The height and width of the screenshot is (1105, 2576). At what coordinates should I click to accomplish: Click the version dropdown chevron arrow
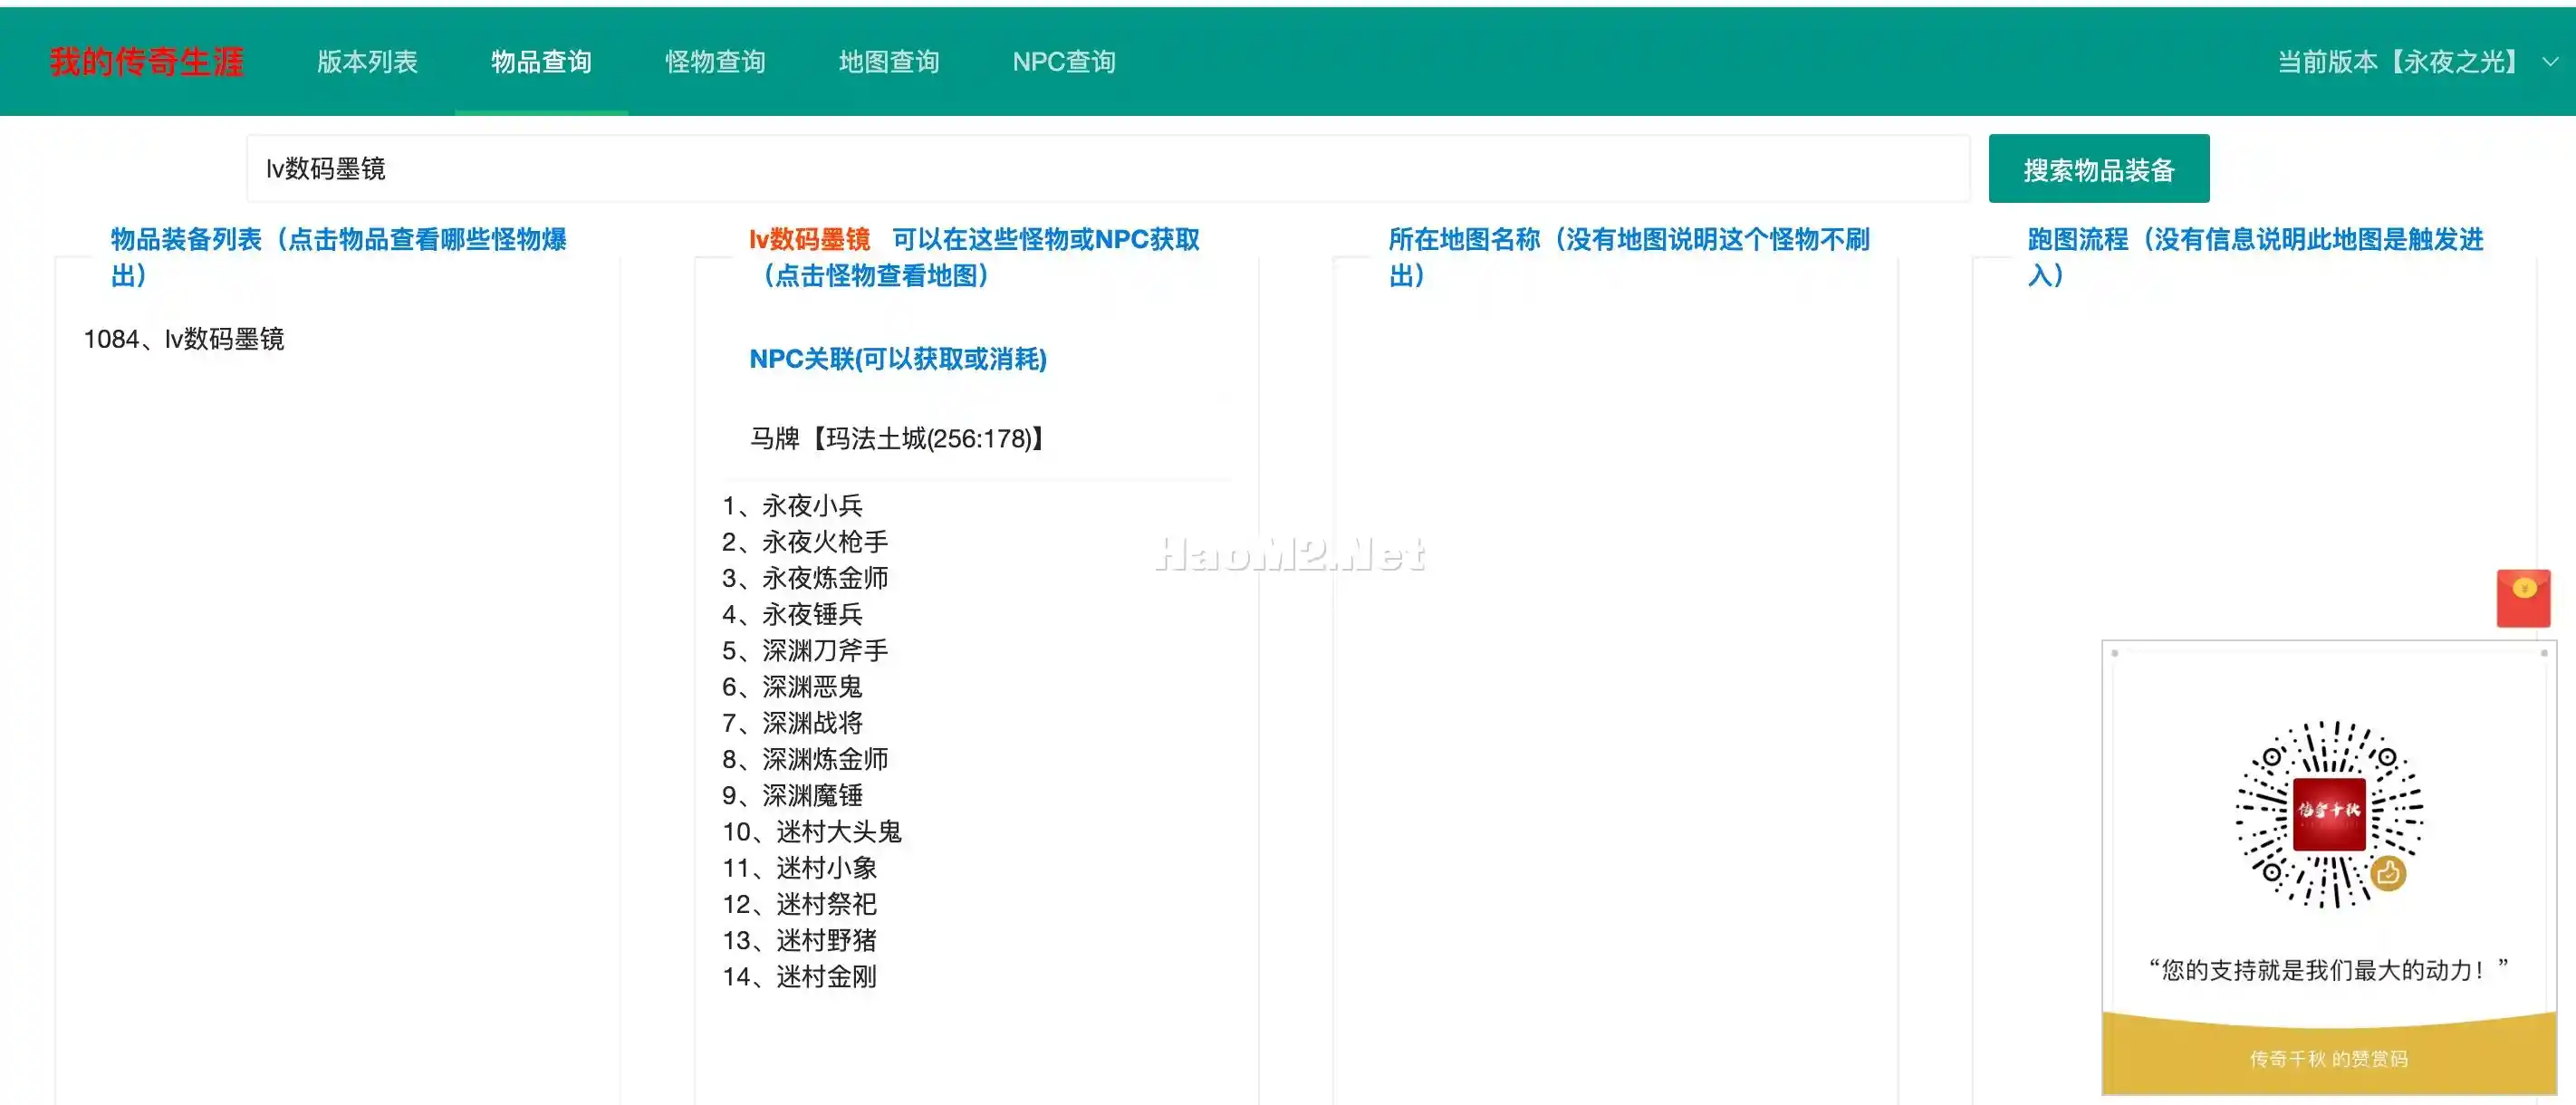pos(2550,62)
